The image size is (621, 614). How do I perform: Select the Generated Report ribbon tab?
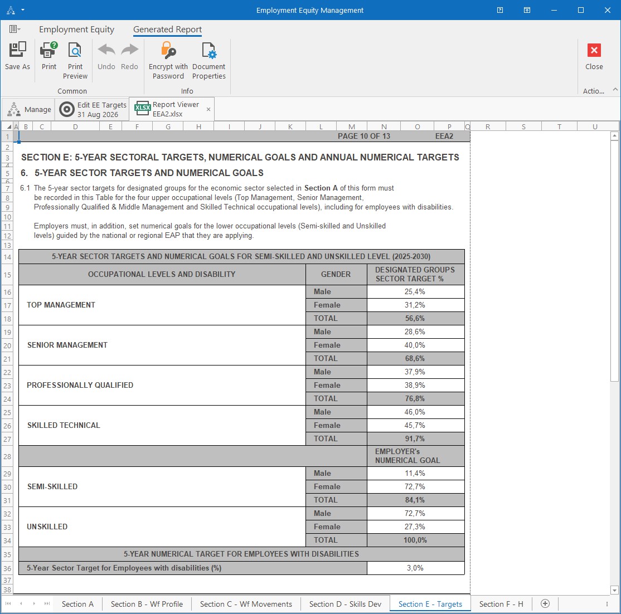pos(168,30)
